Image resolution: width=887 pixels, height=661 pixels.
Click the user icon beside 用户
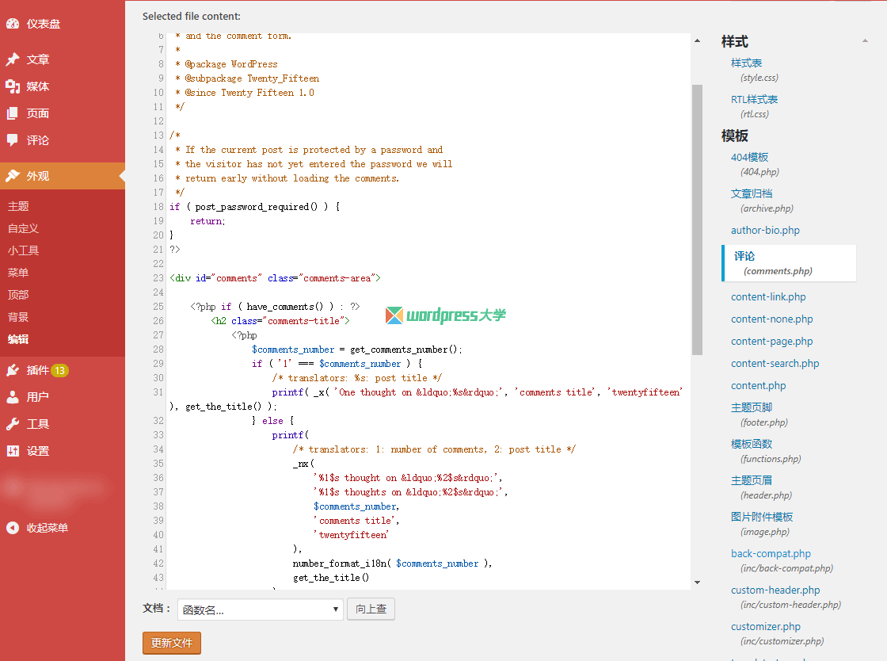pos(13,397)
